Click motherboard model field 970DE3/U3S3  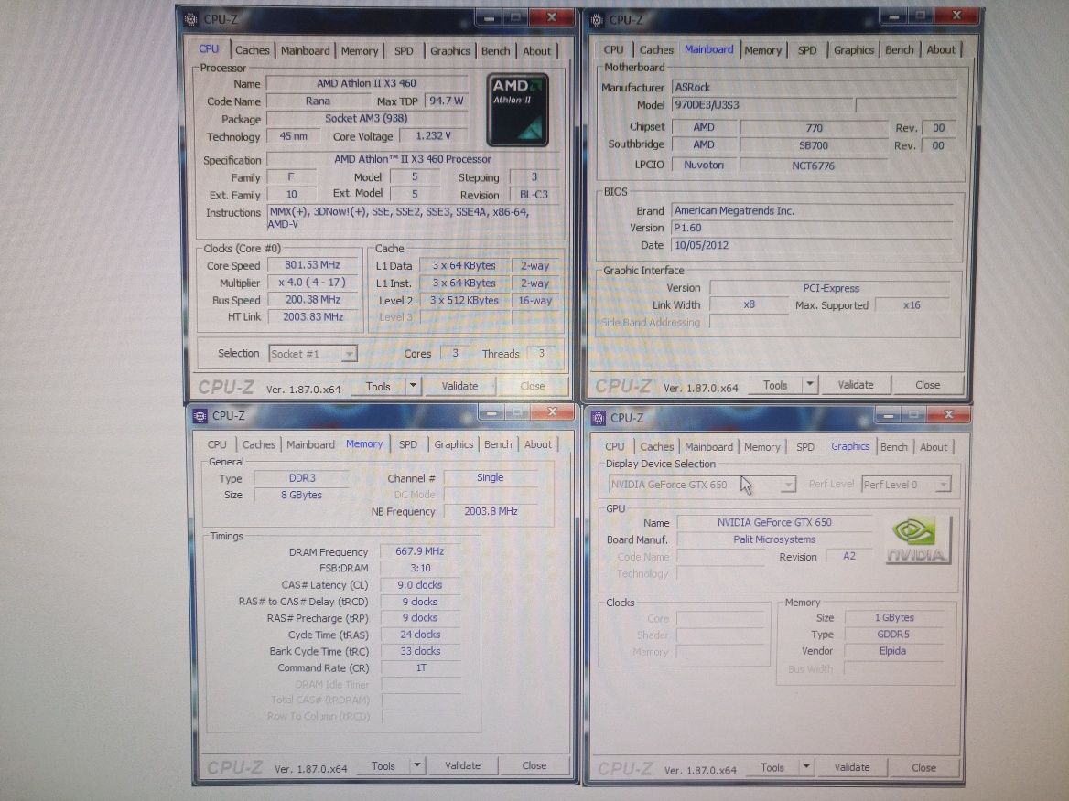click(x=762, y=105)
